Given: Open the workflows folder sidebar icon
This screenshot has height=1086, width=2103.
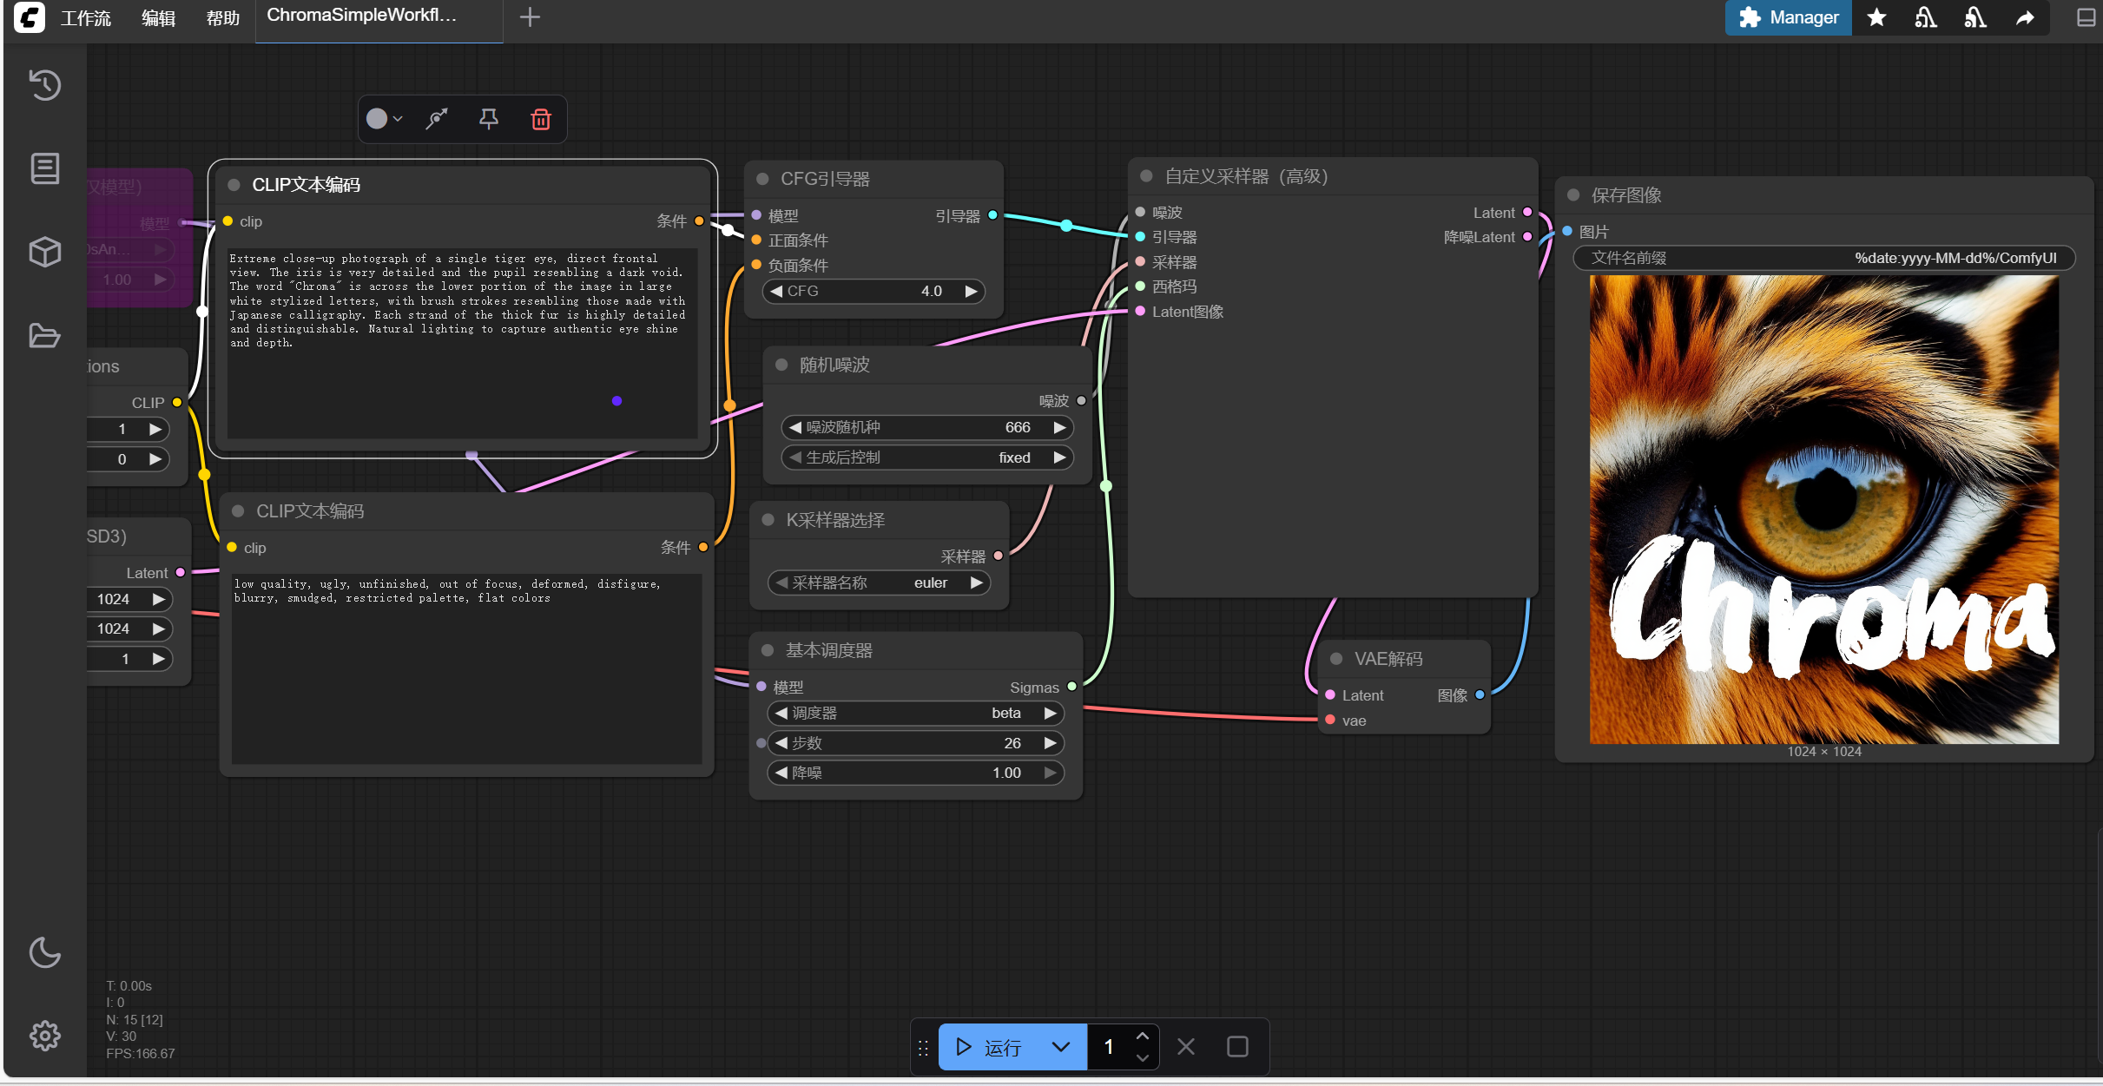Looking at the screenshot, I should [44, 336].
